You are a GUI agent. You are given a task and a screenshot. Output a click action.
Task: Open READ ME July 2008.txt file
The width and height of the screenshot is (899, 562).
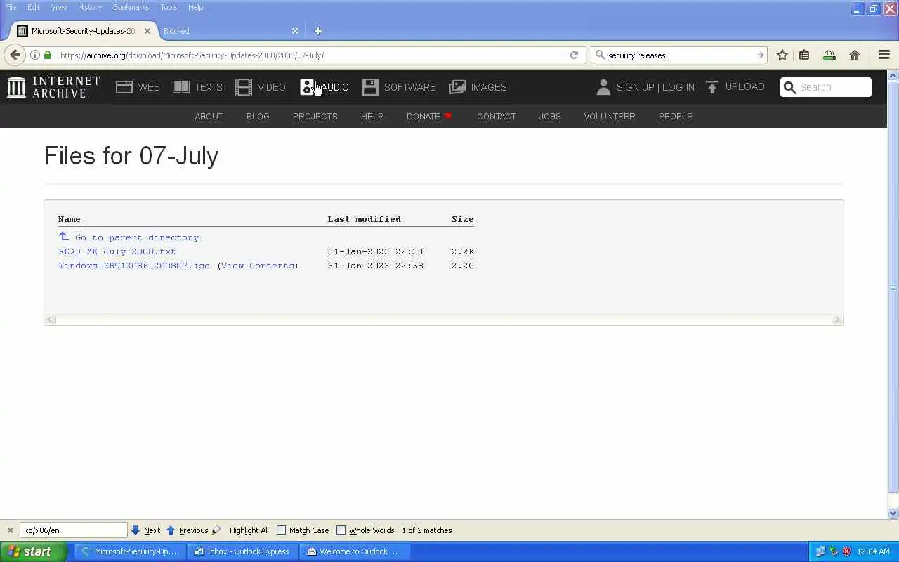click(x=117, y=251)
